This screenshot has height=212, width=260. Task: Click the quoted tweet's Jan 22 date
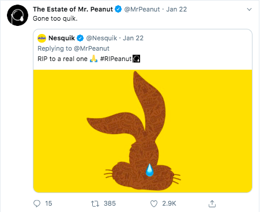pyautogui.click(x=133, y=38)
